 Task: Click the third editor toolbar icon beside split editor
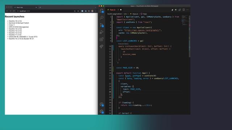click(180, 10)
